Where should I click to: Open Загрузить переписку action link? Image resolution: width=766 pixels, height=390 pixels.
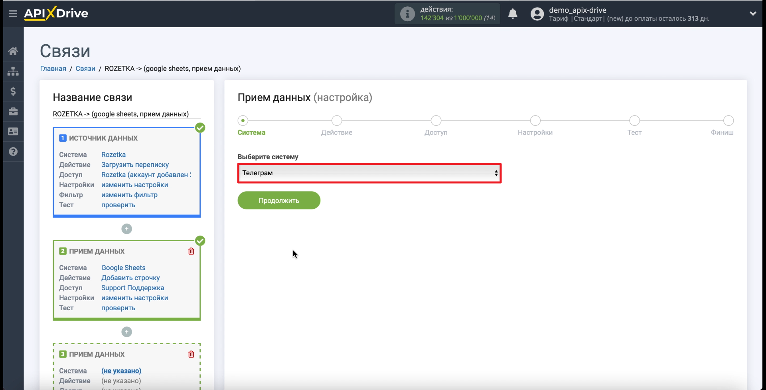pos(135,164)
